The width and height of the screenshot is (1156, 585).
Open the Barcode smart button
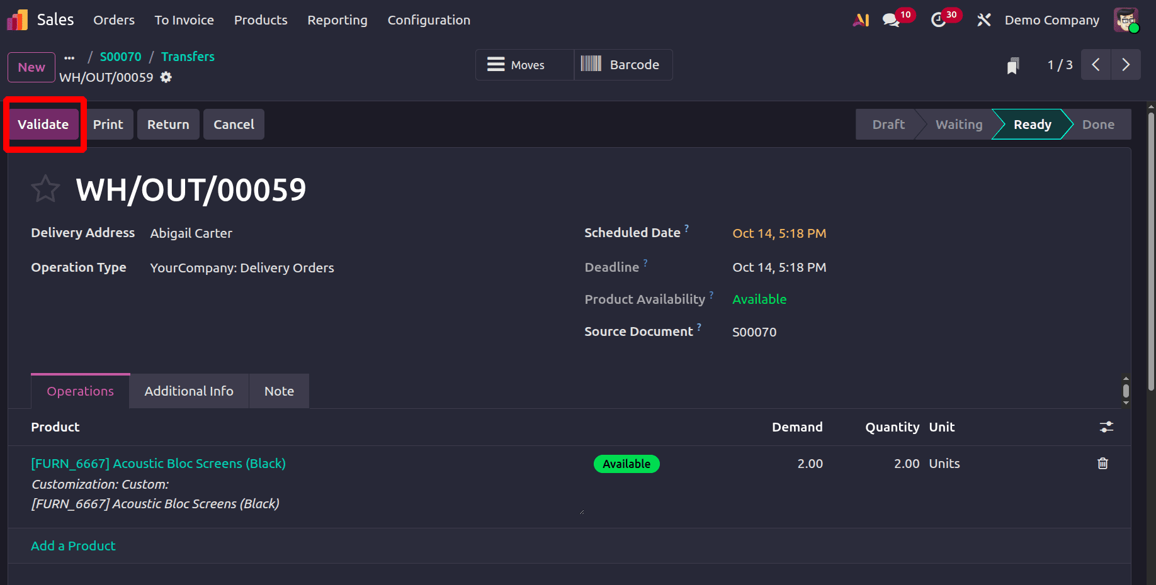[x=623, y=65]
